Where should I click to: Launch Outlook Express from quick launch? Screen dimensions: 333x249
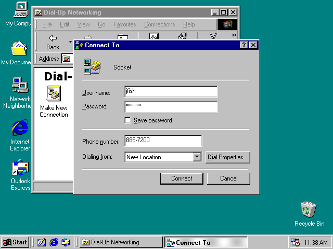[x=66, y=242]
